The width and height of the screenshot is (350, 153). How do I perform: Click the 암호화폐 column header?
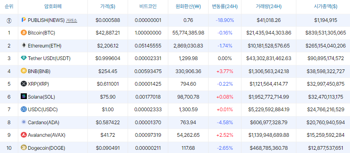tap(53, 6)
